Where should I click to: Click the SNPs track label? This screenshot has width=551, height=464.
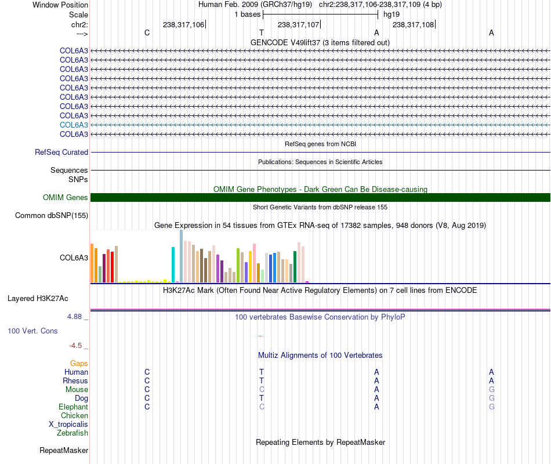click(78, 180)
